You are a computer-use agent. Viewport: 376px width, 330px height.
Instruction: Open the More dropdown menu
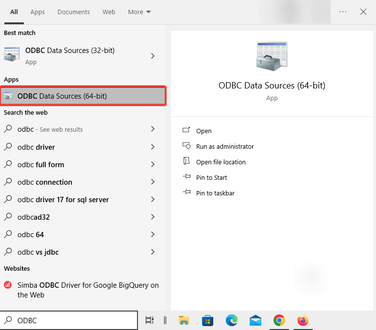139,12
